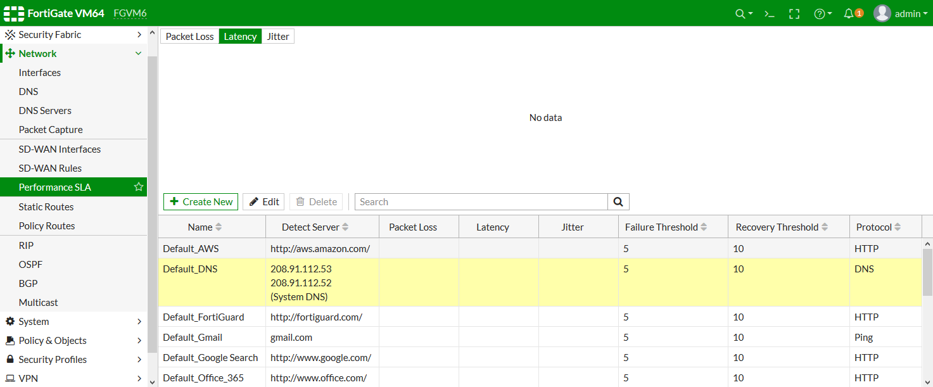Sort by Detect Server column arrows
933x387 pixels.
345,227
